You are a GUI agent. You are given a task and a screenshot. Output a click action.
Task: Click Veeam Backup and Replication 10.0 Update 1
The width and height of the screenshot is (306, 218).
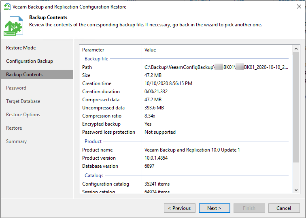[192, 150]
